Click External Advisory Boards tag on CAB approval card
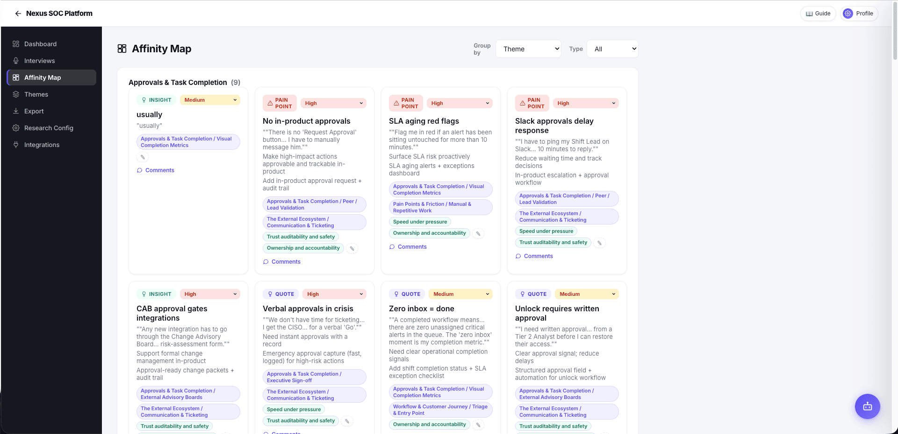 188,394
